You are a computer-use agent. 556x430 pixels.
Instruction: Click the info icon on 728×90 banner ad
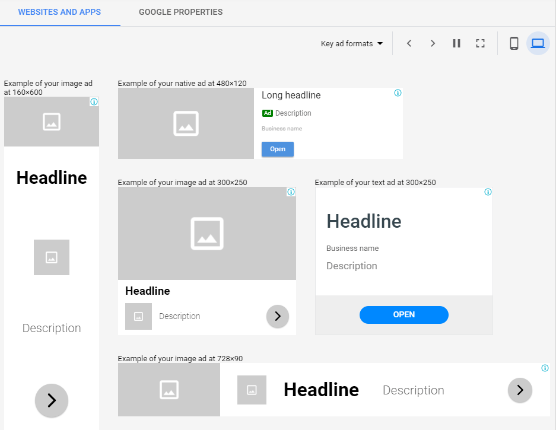(x=545, y=368)
